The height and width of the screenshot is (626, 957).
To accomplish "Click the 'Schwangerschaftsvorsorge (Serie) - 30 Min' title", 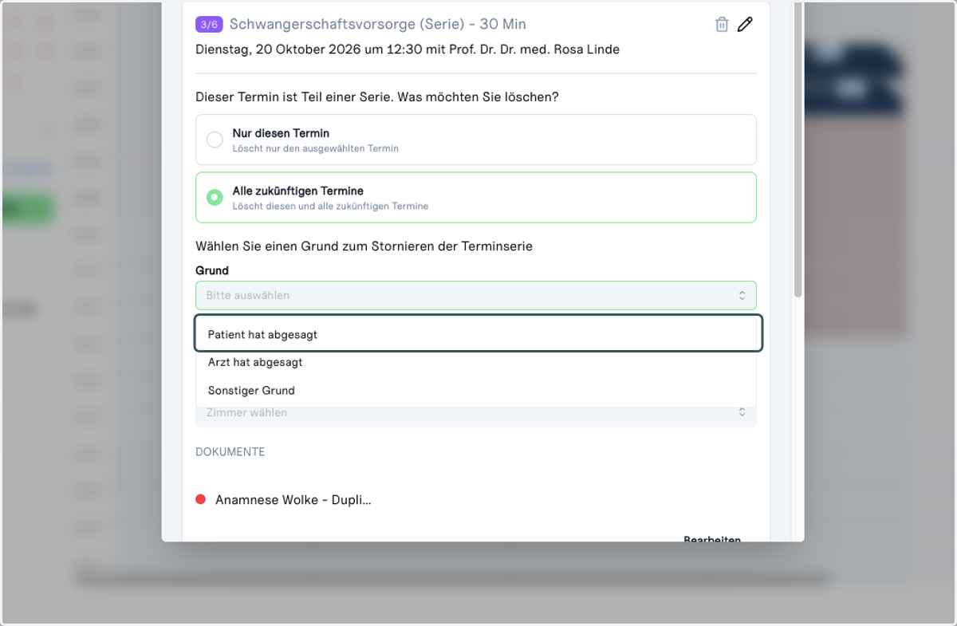I will click(x=378, y=25).
